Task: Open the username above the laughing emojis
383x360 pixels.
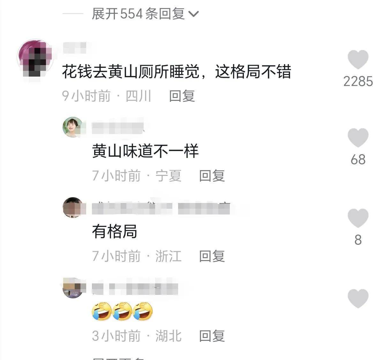Action: [135, 289]
